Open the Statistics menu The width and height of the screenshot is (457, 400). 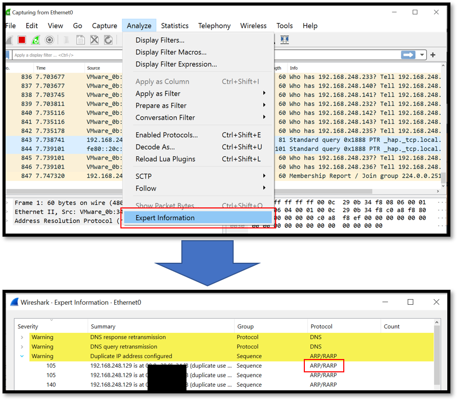(175, 26)
